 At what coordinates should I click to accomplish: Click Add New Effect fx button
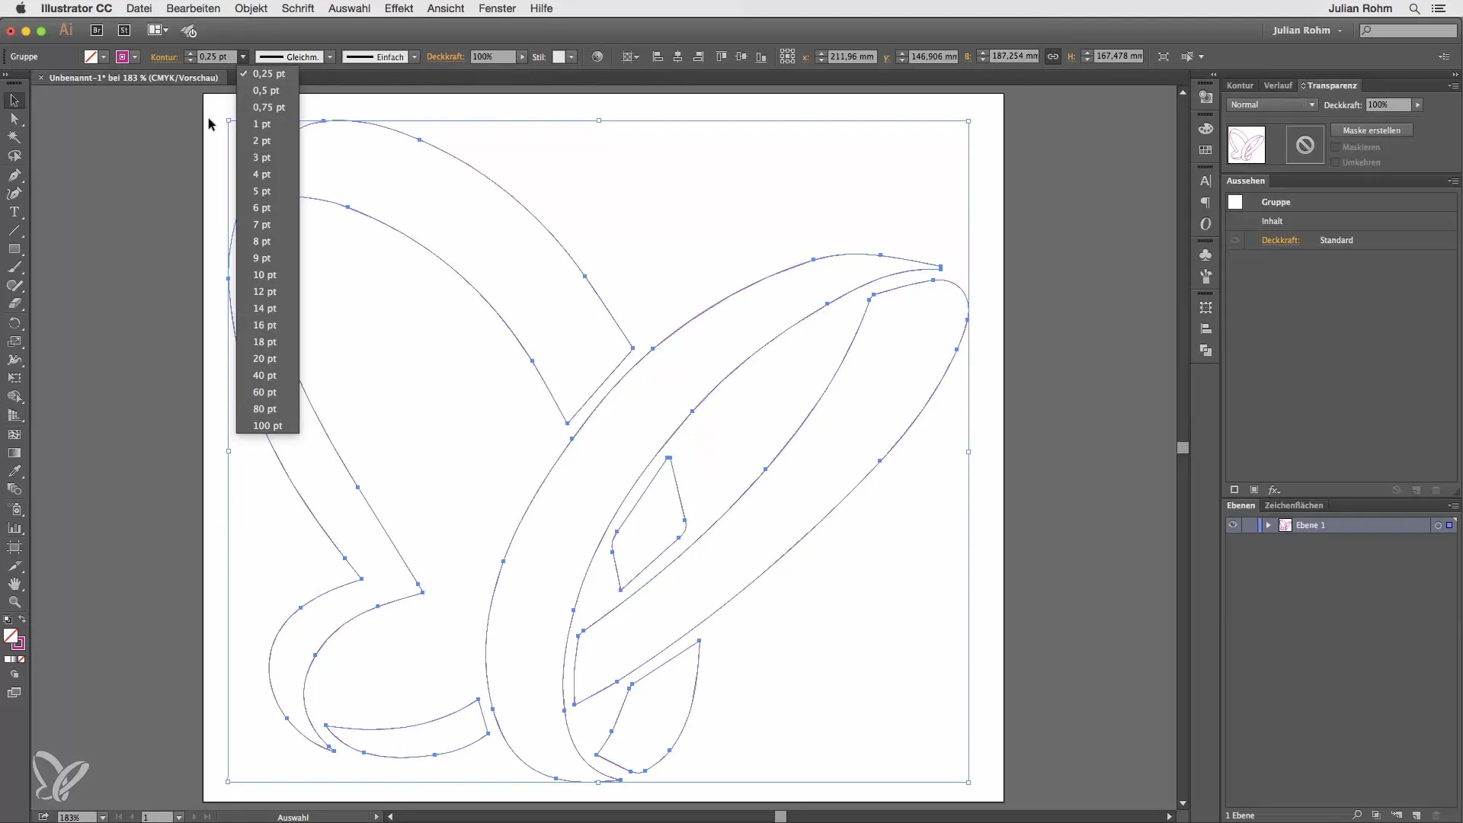pos(1274,490)
